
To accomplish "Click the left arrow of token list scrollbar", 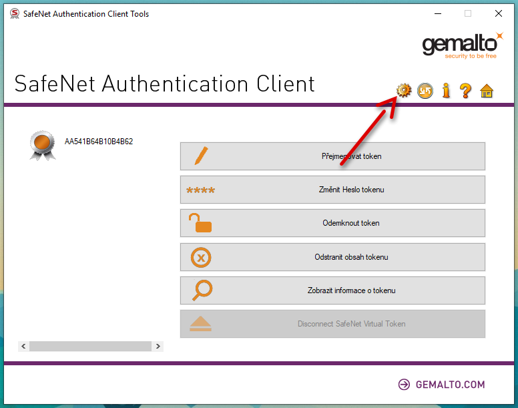I will pos(23,346).
